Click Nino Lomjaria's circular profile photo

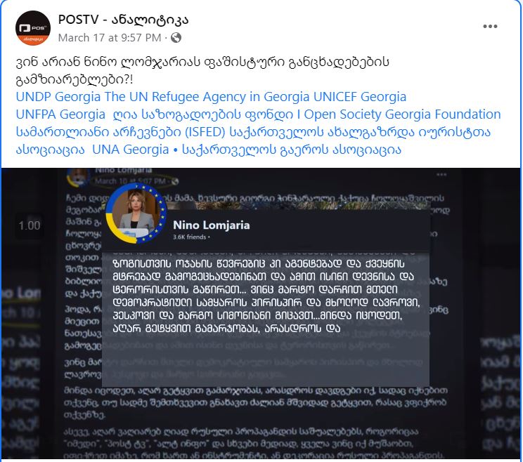pyautogui.click(x=136, y=213)
